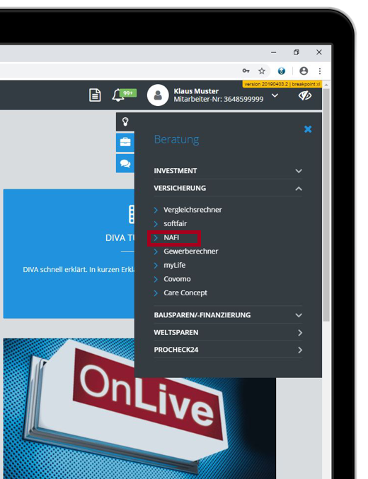
Task: Open the briefcase sidebar tab
Action: click(x=125, y=142)
